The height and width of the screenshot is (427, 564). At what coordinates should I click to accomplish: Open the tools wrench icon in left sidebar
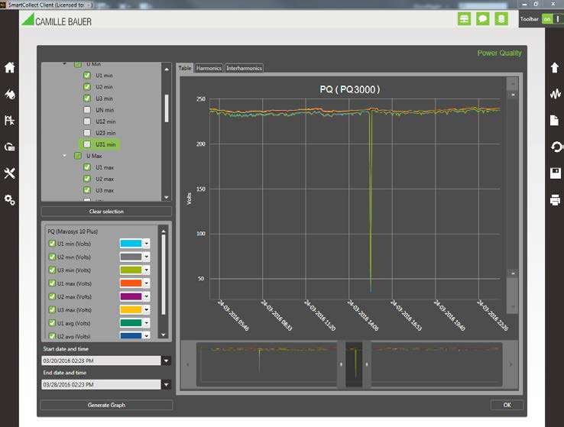(x=10, y=173)
